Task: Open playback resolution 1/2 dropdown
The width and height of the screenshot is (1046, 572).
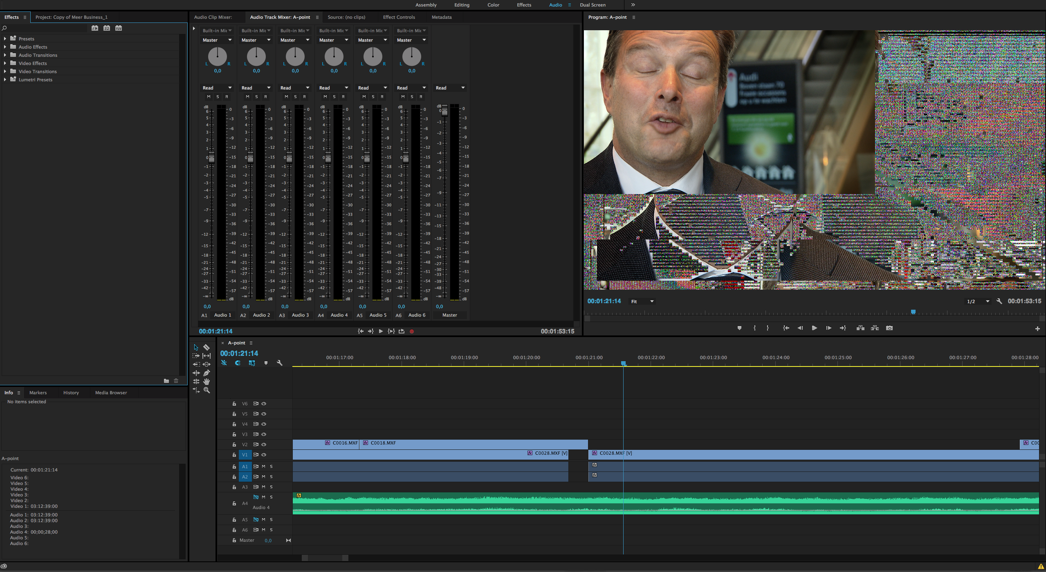Action: point(978,302)
